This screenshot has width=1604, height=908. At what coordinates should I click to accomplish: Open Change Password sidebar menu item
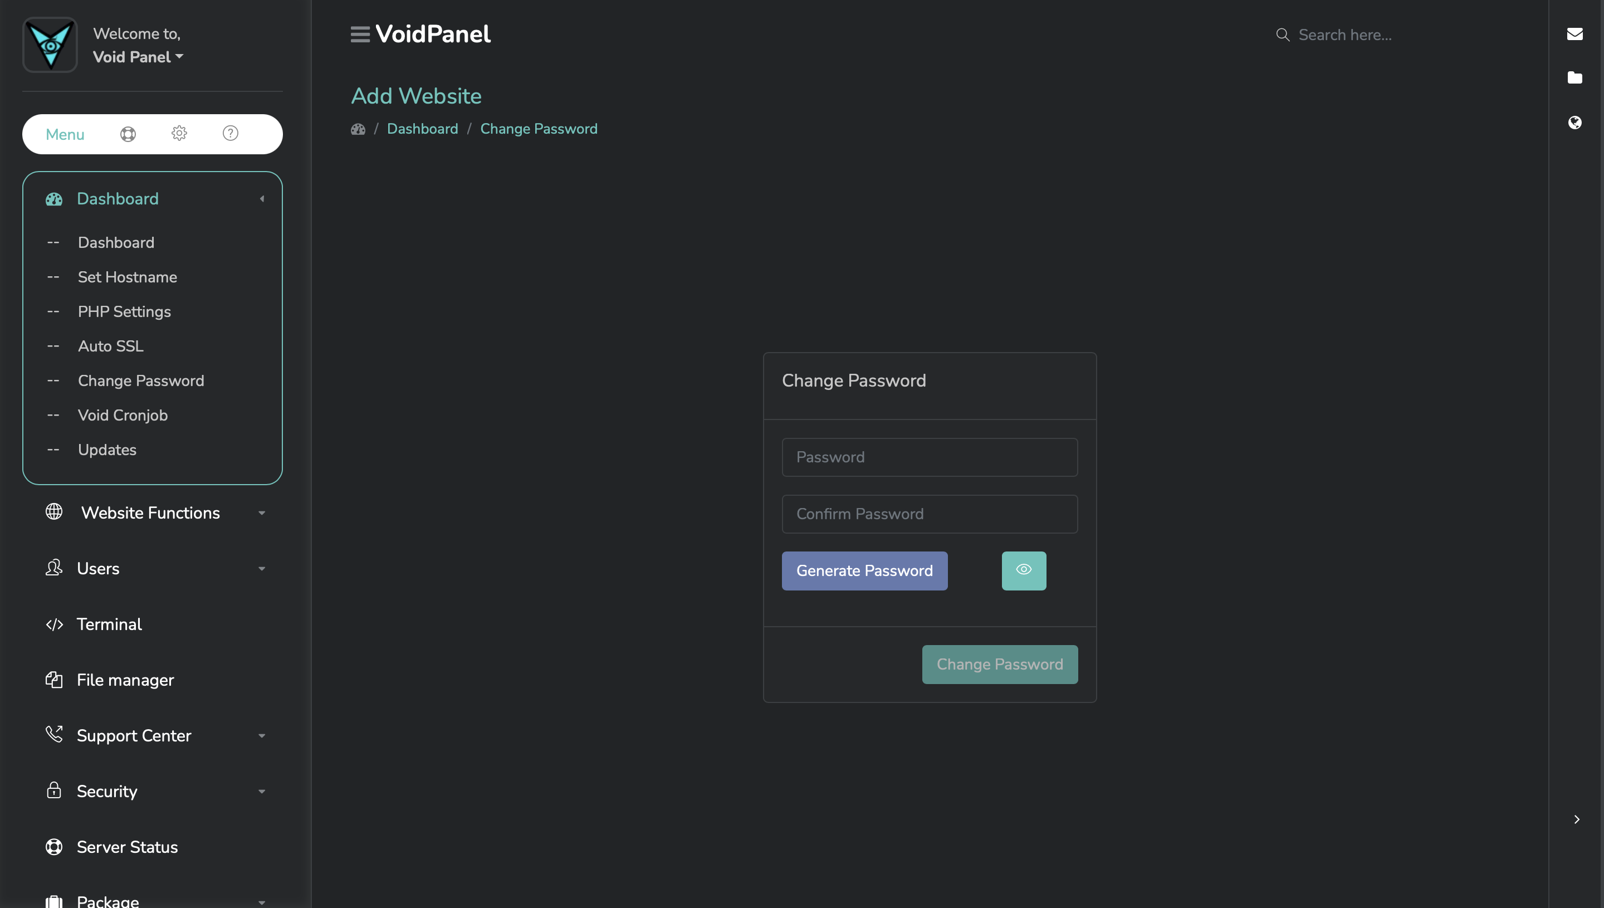tap(141, 380)
